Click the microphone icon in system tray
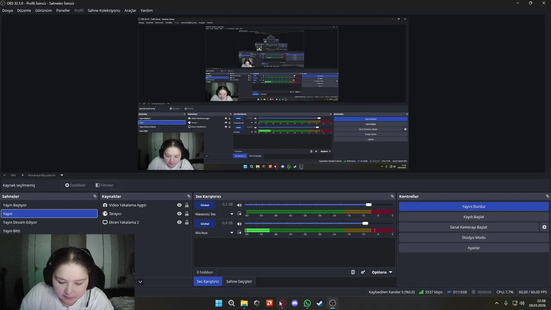Viewport: 551px width, 310px height. point(506,303)
